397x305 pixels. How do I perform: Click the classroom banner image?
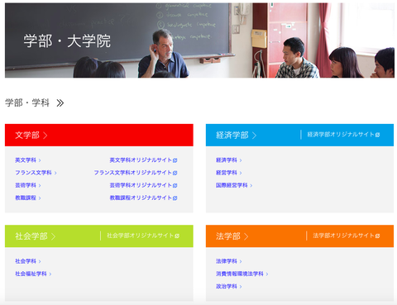[199, 41]
